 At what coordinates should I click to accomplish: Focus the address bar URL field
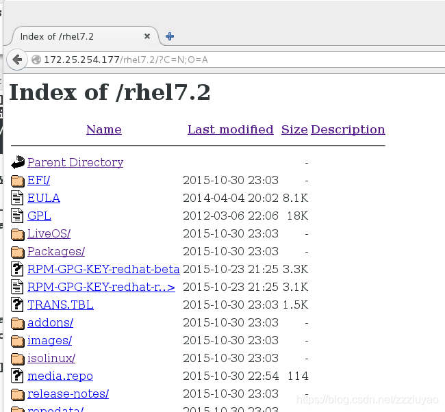click(x=236, y=60)
